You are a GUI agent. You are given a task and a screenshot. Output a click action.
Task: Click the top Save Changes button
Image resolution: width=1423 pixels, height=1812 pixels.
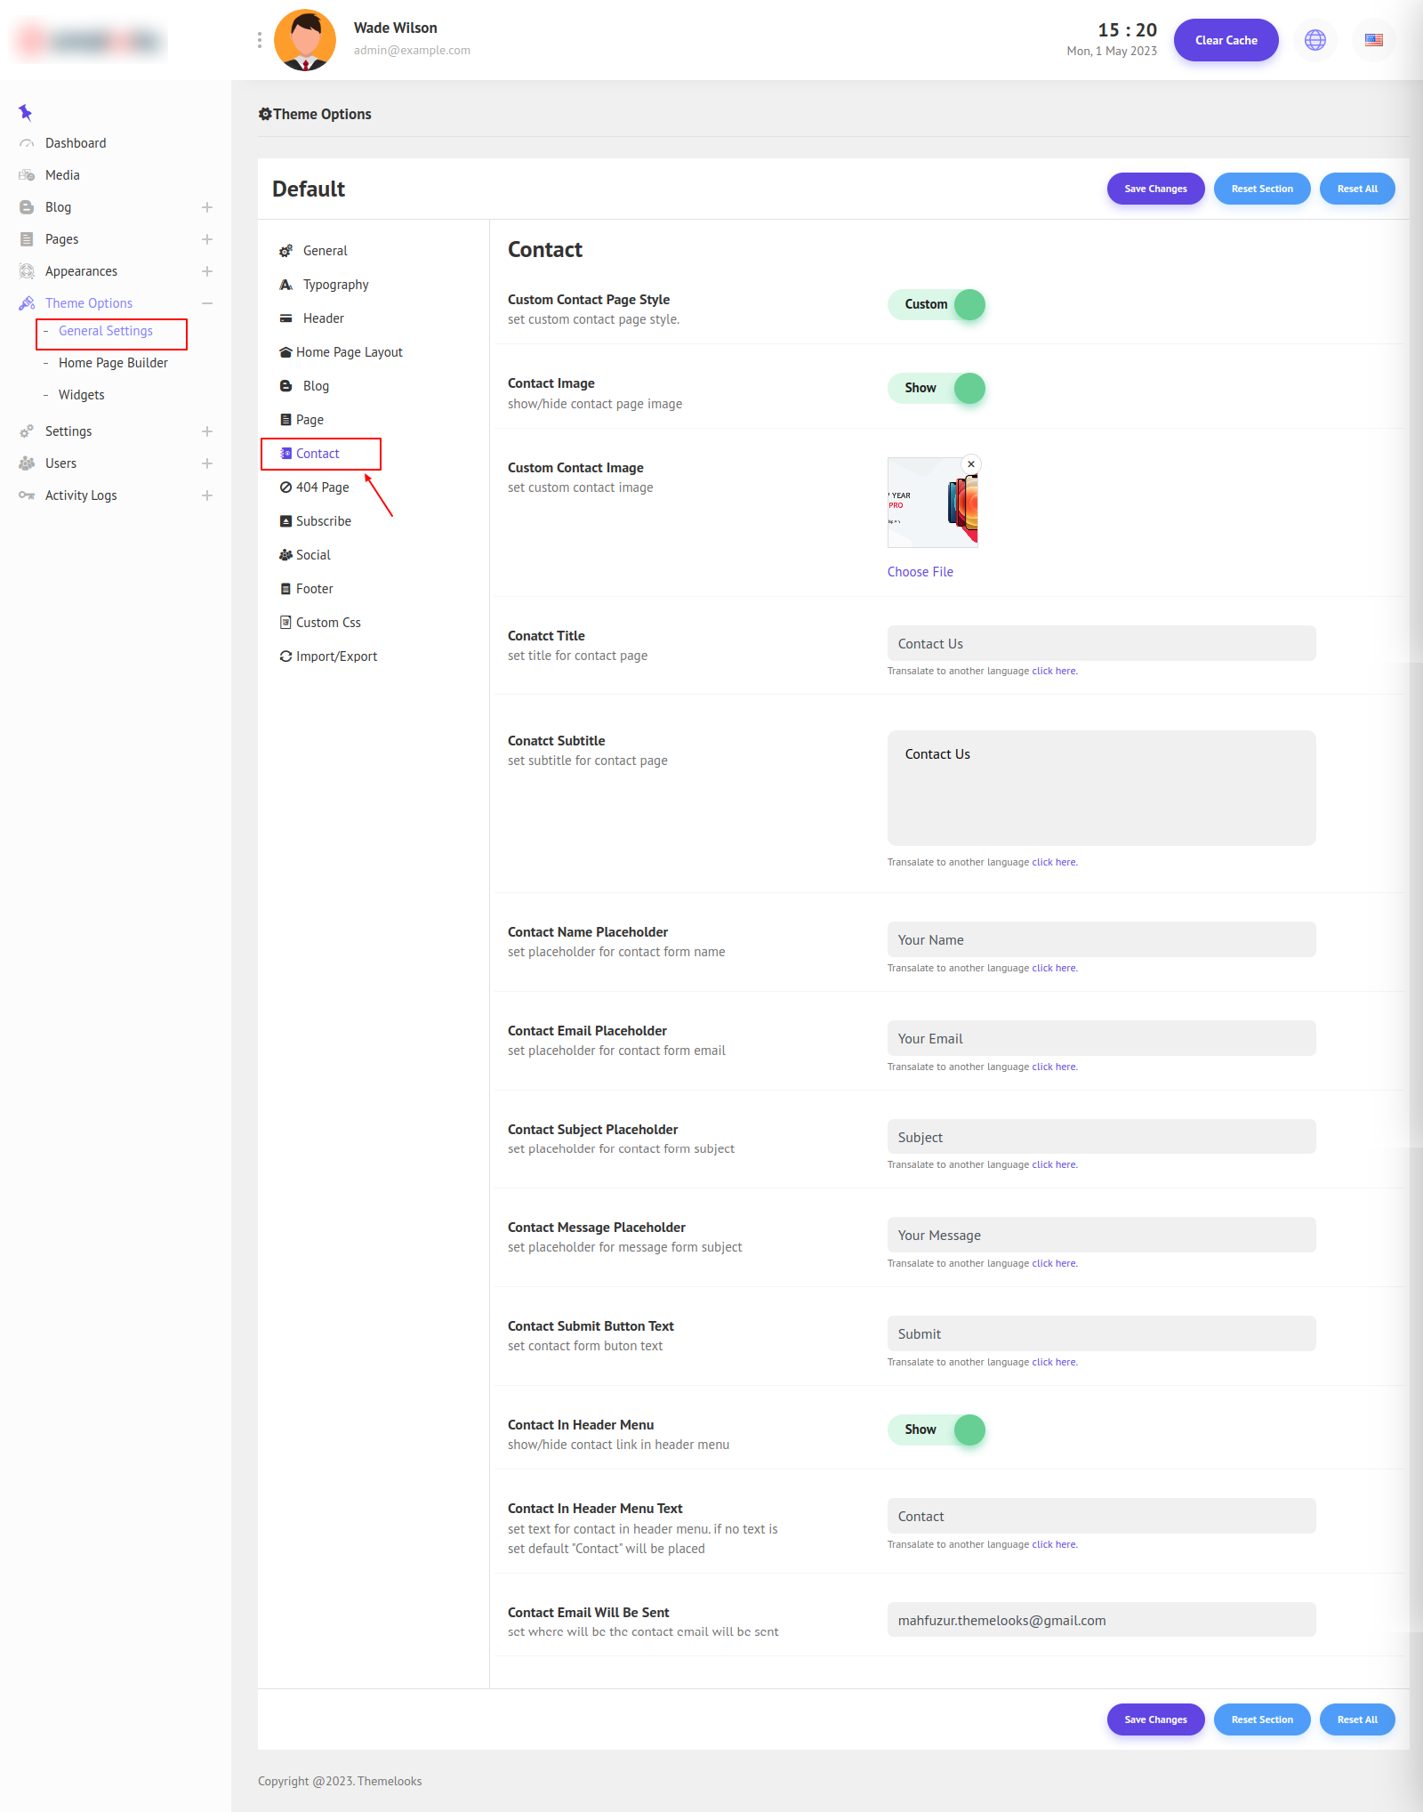(x=1154, y=189)
